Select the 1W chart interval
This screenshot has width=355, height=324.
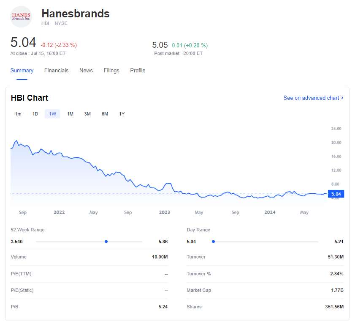tap(52, 114)
